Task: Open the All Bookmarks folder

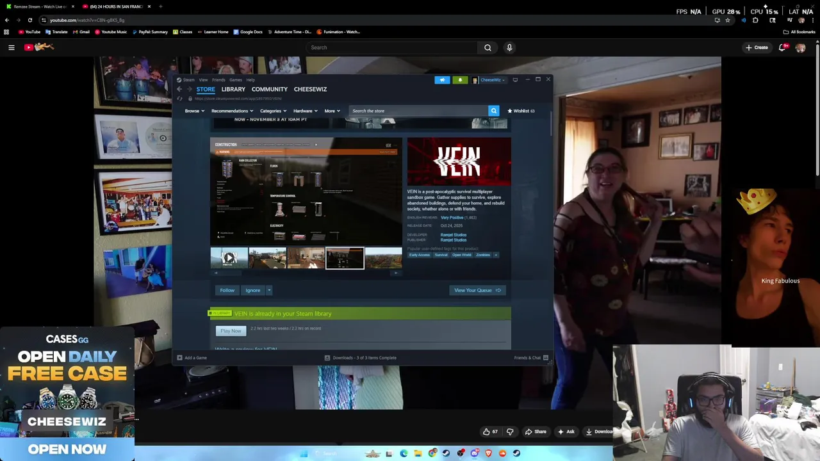Action: tap(799, 32)
